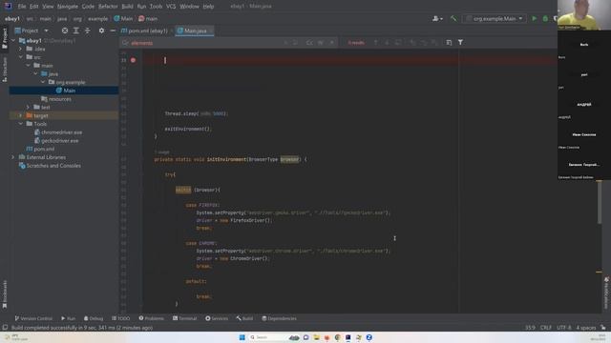611x343 pixels.
Task: Open the Dependencies tool window
Action: click(x=279, y=318)
